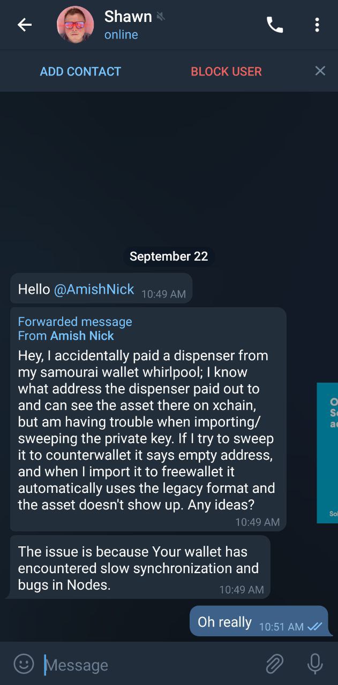Open the three-dot more options menu
The image size is (338, 685).
(317, 25)
